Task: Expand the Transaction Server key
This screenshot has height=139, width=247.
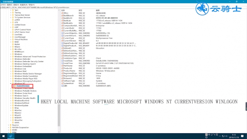Action: (x=11, y=15)
